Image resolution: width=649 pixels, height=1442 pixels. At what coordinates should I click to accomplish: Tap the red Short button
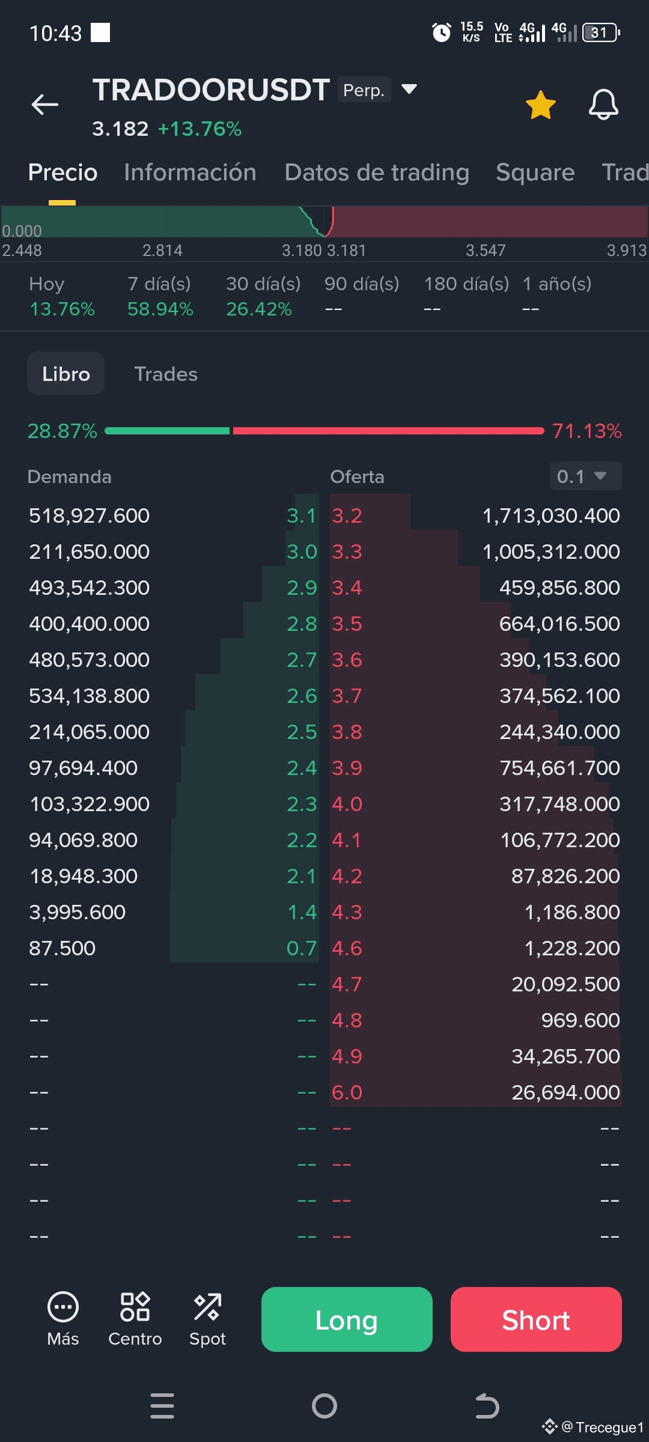(536, 1319)
